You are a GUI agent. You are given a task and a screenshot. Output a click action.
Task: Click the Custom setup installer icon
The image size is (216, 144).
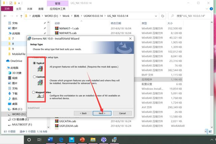pos(40,83)
